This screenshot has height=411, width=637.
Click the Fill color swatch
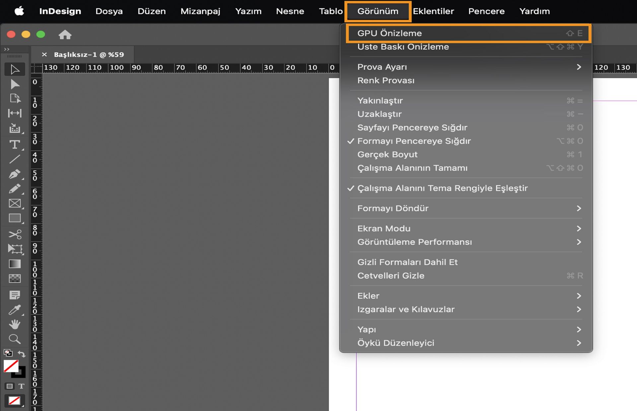(11, 366)
